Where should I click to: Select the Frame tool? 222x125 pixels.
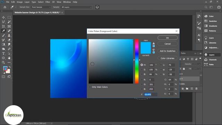[x=9, y=26]
